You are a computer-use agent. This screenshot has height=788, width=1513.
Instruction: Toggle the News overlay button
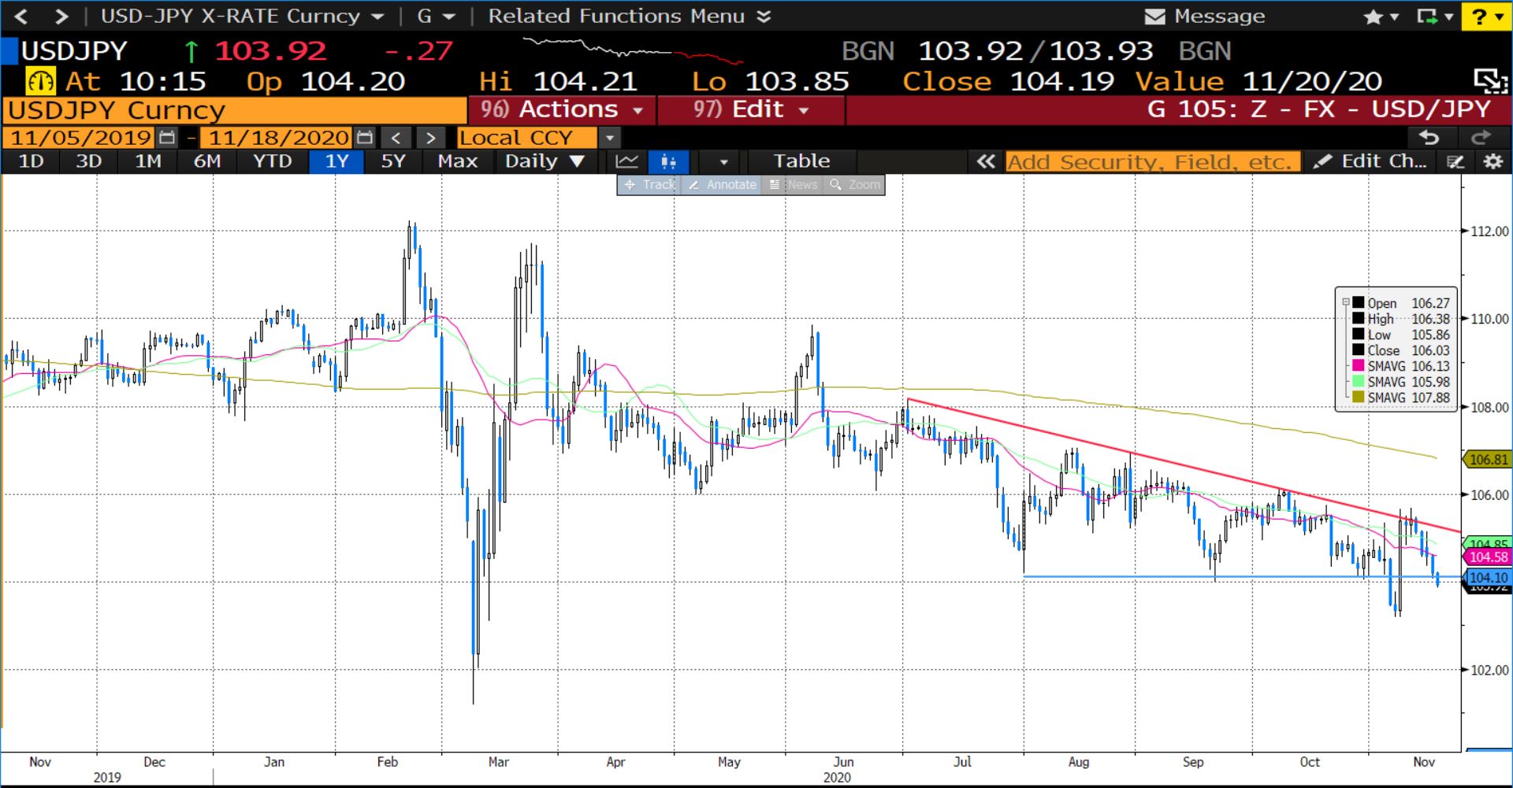coord(794,185)
